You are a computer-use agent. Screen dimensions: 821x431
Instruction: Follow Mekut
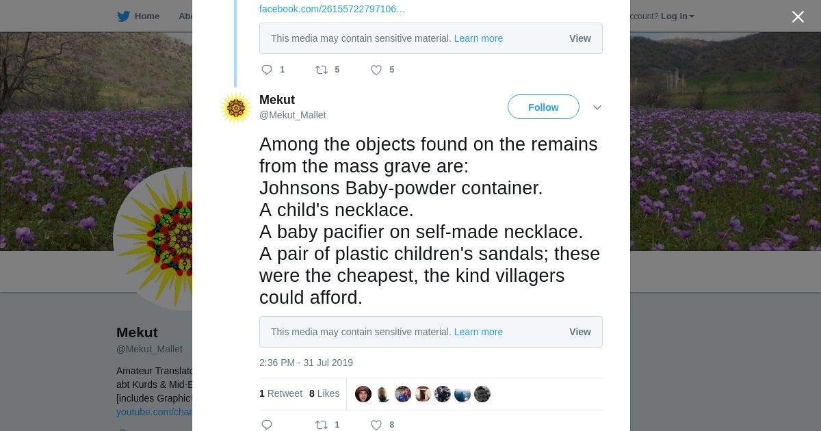coord(543,107)
